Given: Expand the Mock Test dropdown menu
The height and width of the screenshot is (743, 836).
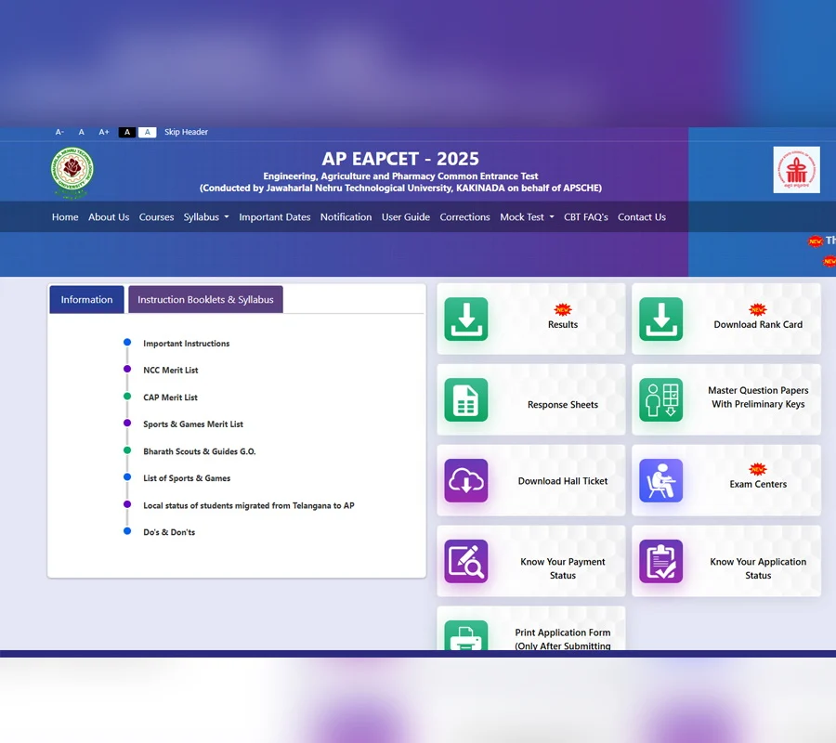Looking at the screenshot, I should (527, 217).
